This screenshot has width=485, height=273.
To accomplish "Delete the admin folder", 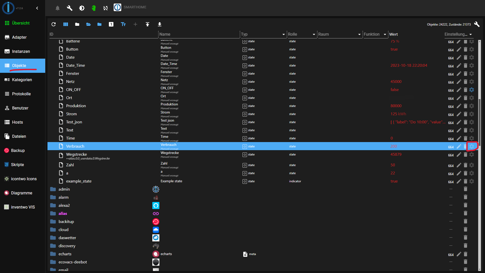I will (465, 189).
